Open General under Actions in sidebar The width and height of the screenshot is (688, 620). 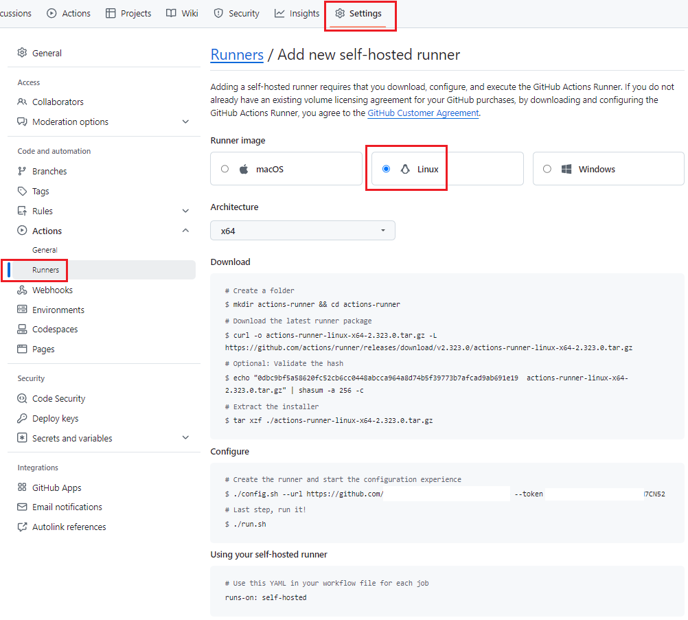(x=45, y=250)
